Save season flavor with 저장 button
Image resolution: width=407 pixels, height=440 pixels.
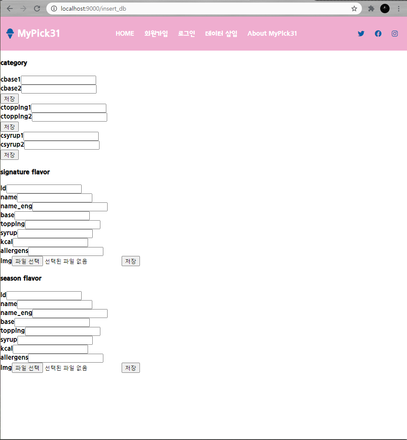coord(131,368)
